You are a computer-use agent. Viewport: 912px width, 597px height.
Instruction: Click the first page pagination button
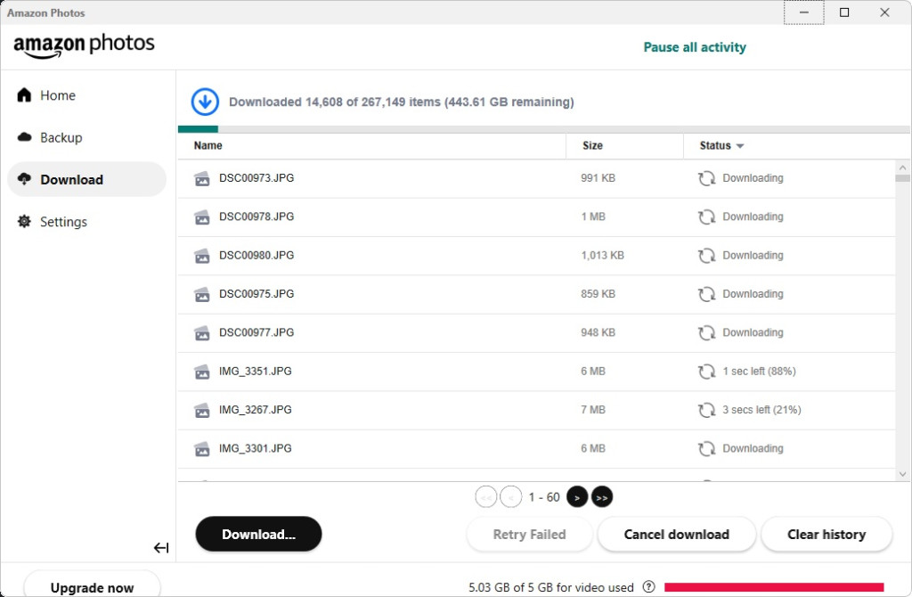coord(485,497)
